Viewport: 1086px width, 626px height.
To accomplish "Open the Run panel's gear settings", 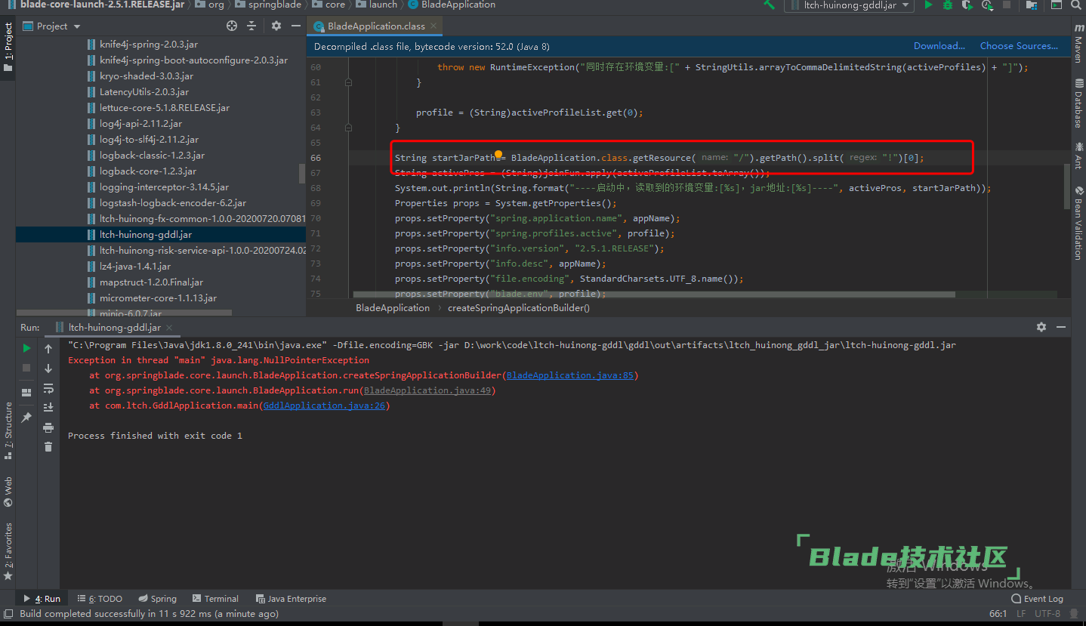I will 1041,327.
